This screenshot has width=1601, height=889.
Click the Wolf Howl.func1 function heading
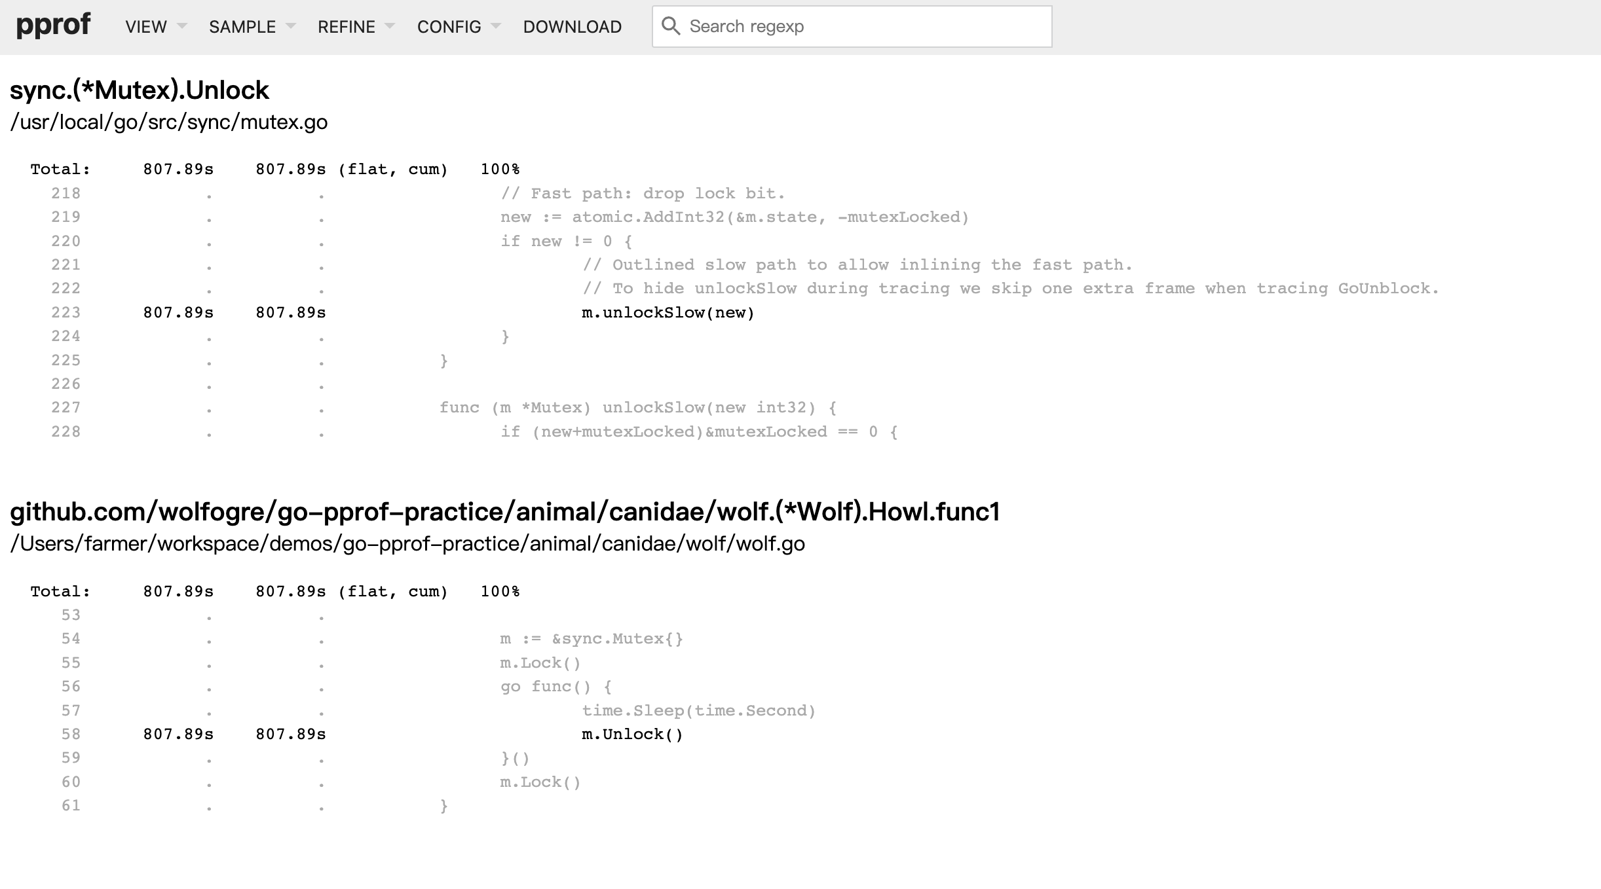pyautogui.click(x=504, y=512)
